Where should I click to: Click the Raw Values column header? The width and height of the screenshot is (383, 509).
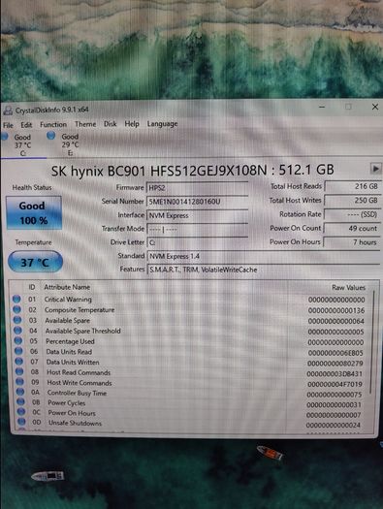point(348,287)
